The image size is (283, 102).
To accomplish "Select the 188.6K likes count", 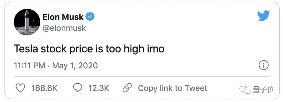I will tap(44, 88).
